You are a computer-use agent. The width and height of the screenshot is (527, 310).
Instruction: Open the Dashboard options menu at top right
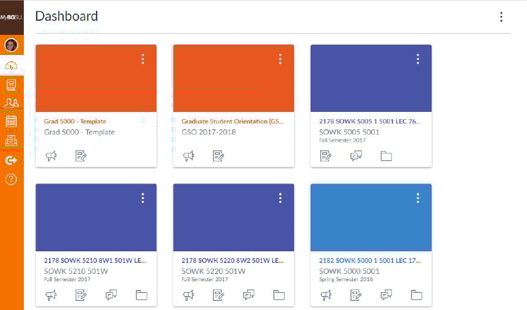pyautogui.click(x=501, y=17)
